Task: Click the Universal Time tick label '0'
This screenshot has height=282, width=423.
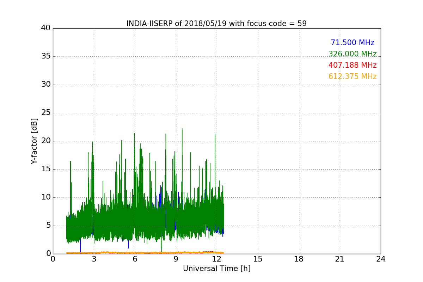Action: coord(53,259)
